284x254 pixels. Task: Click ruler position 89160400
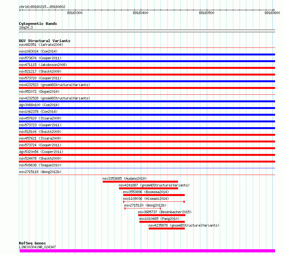[140, 13]
